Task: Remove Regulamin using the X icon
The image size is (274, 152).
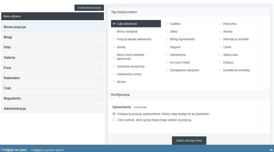Action: pos(101,99)
